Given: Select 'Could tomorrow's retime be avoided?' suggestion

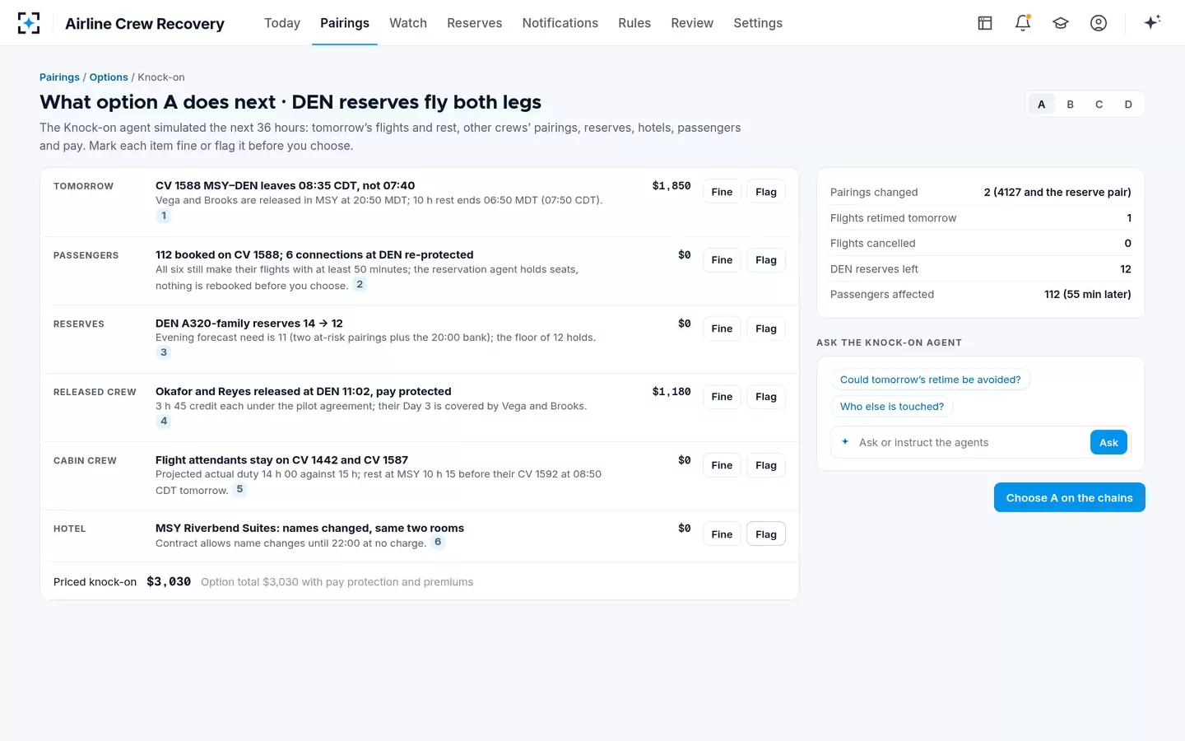Looking at the screenshot, I should pos(930,380).
